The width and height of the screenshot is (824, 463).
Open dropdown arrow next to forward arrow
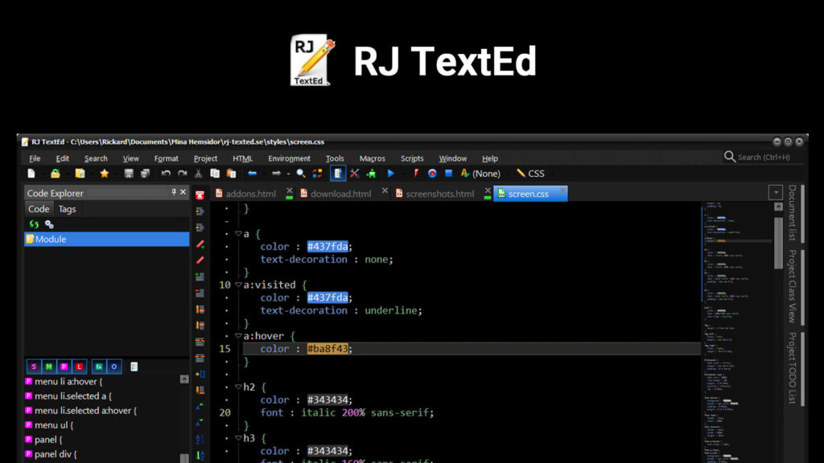[x=288, y=174]
